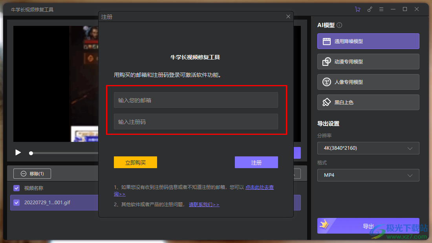Minimize the 牛学长视频修复工具 window

point(393,9)
